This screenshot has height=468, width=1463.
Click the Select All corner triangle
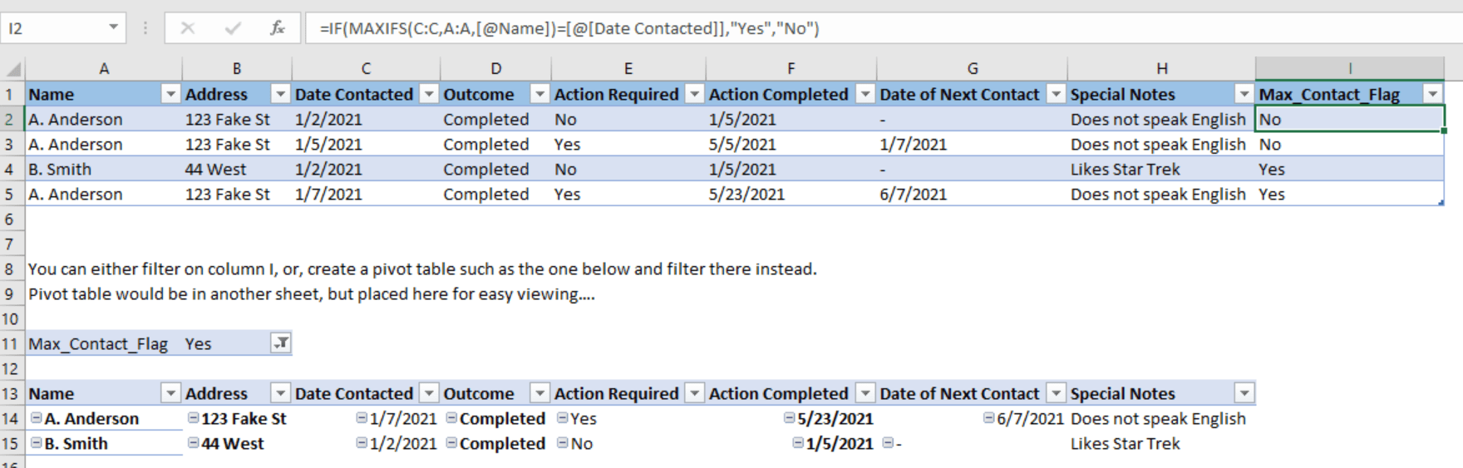[14, 69]
